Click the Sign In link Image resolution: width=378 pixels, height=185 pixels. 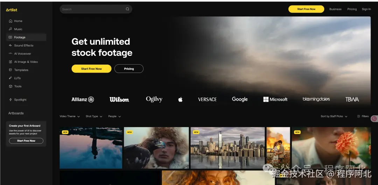click(x=366, y=9)
